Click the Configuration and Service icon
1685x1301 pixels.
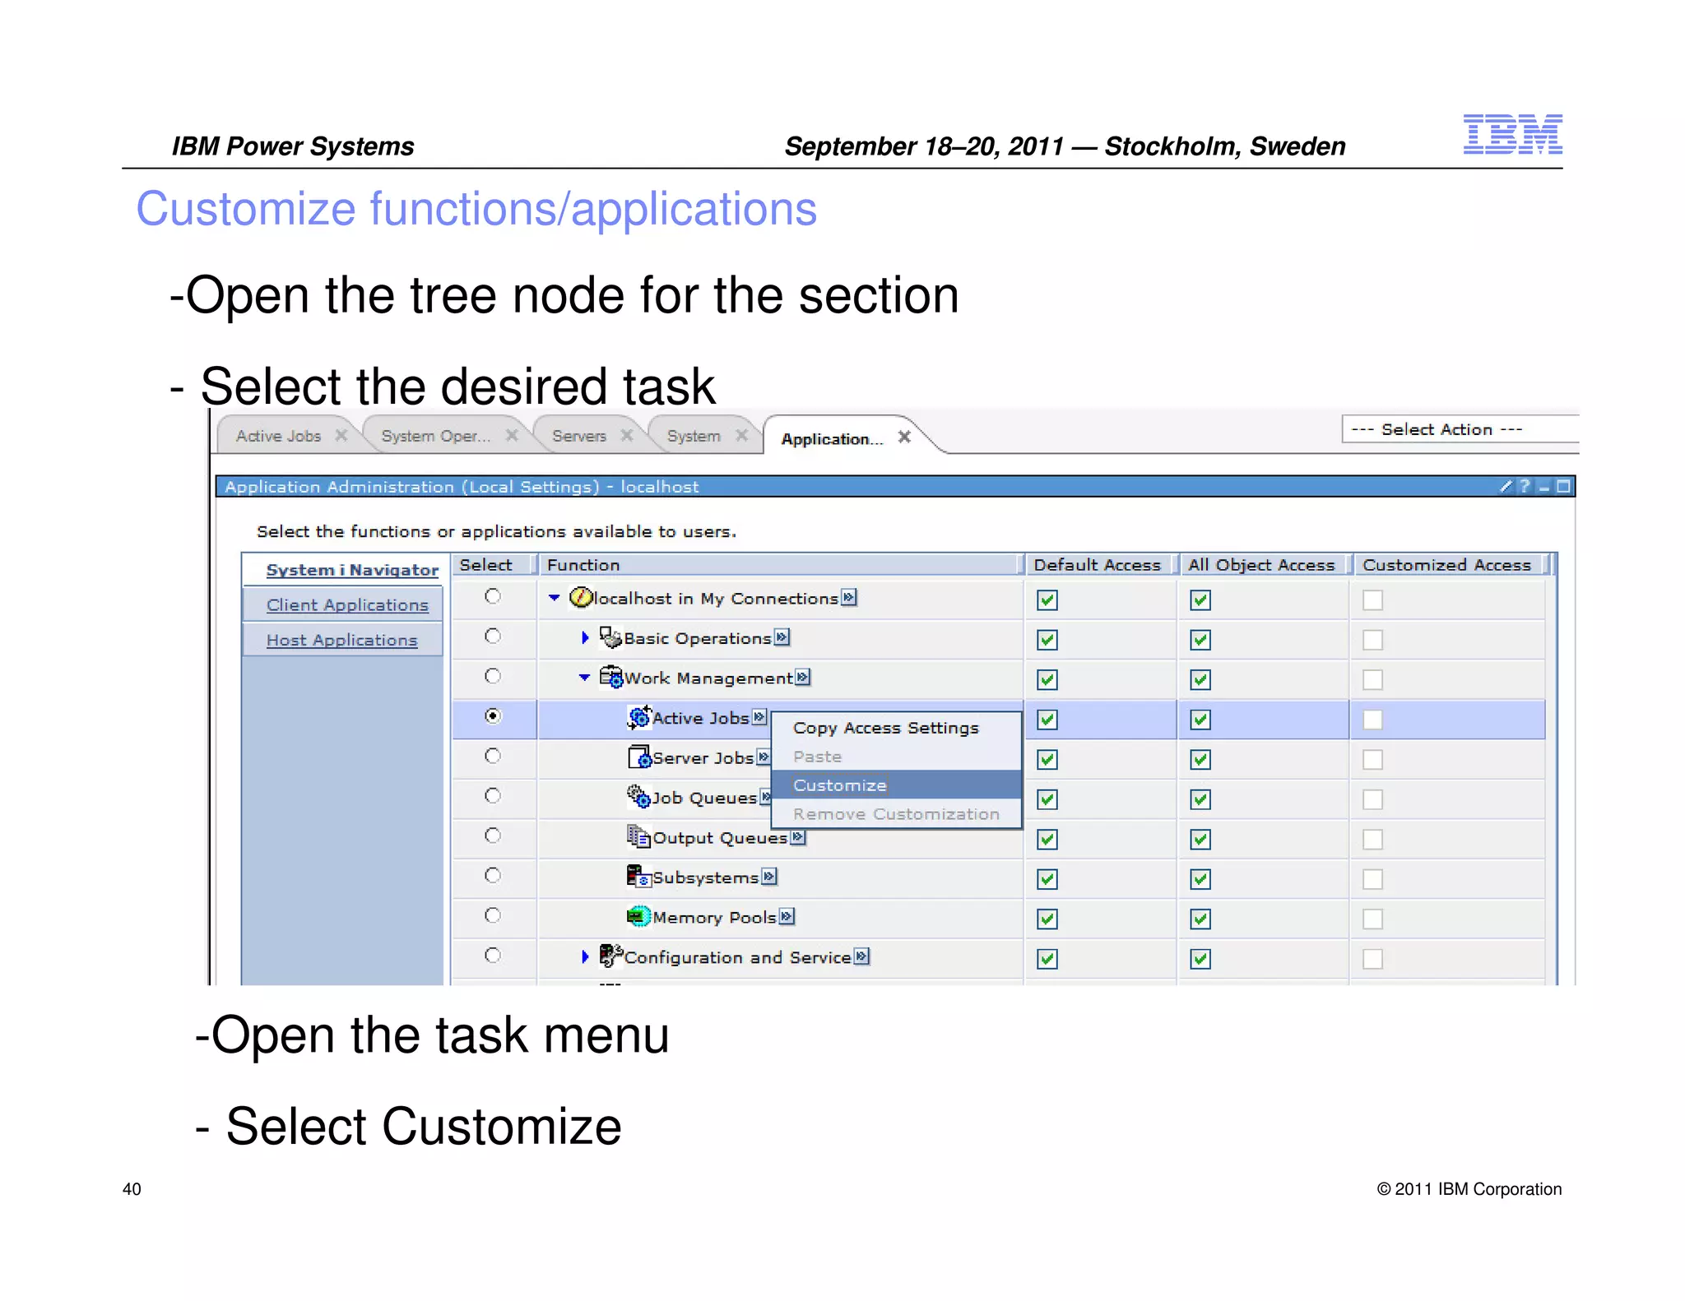[x=611, y=956]
